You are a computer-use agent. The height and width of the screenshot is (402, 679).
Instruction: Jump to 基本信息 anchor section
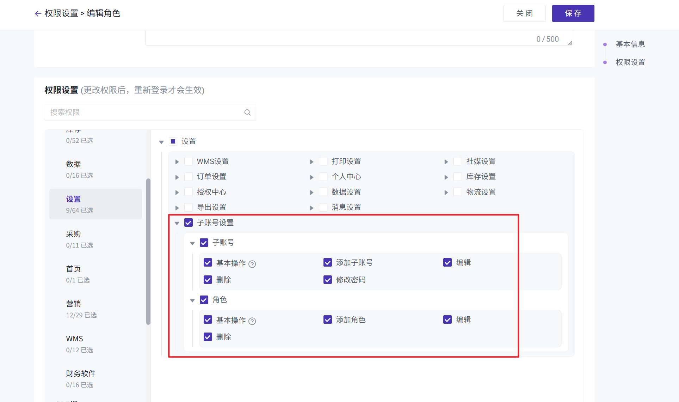[x=630, y=44]
